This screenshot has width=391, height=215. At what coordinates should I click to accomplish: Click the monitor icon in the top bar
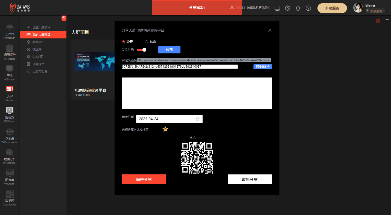(x=277, y=8)
